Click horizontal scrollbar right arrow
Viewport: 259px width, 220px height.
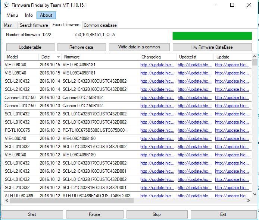[249, 200]
